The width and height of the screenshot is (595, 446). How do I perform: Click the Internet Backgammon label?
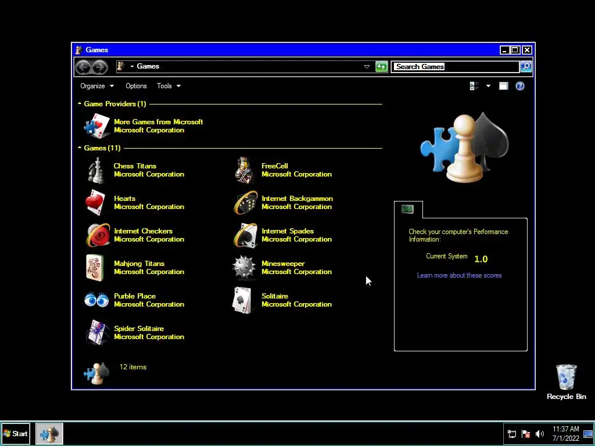click(x=297, y=199)
